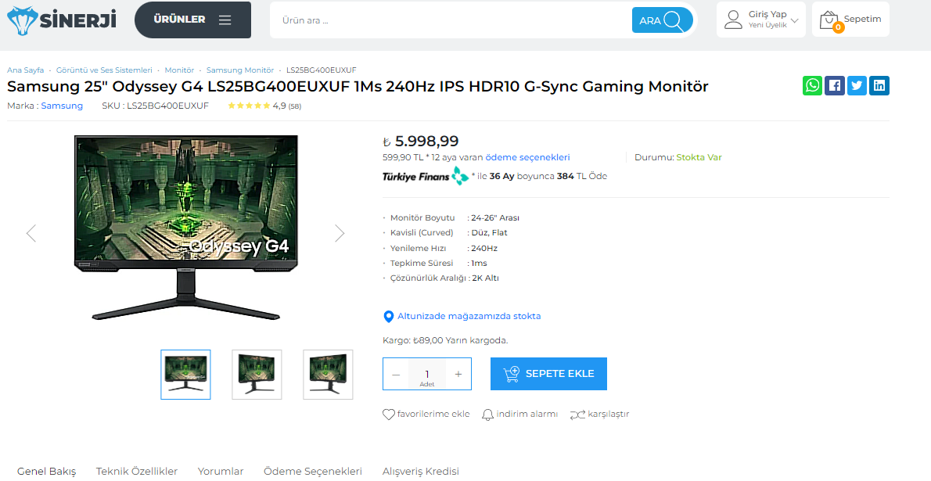The height and width of the screenshot is (481, 931).
Task: Add to favorites with heart icon
Action: click(388, 415)
